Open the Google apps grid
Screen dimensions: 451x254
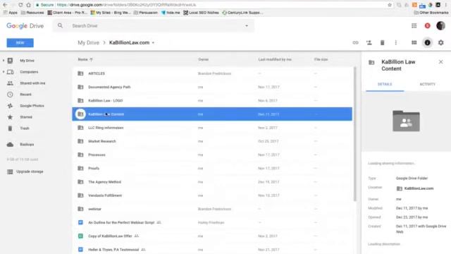[x=414, y=25]
